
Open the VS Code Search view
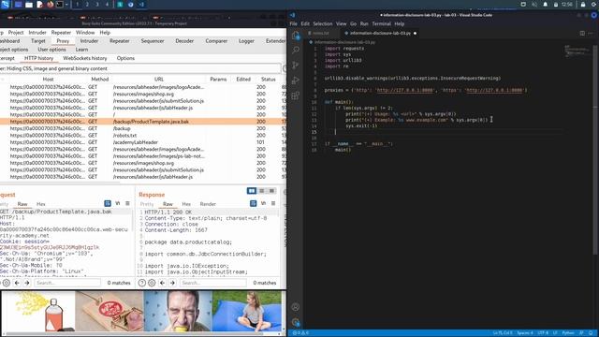[x=296, y=50]
